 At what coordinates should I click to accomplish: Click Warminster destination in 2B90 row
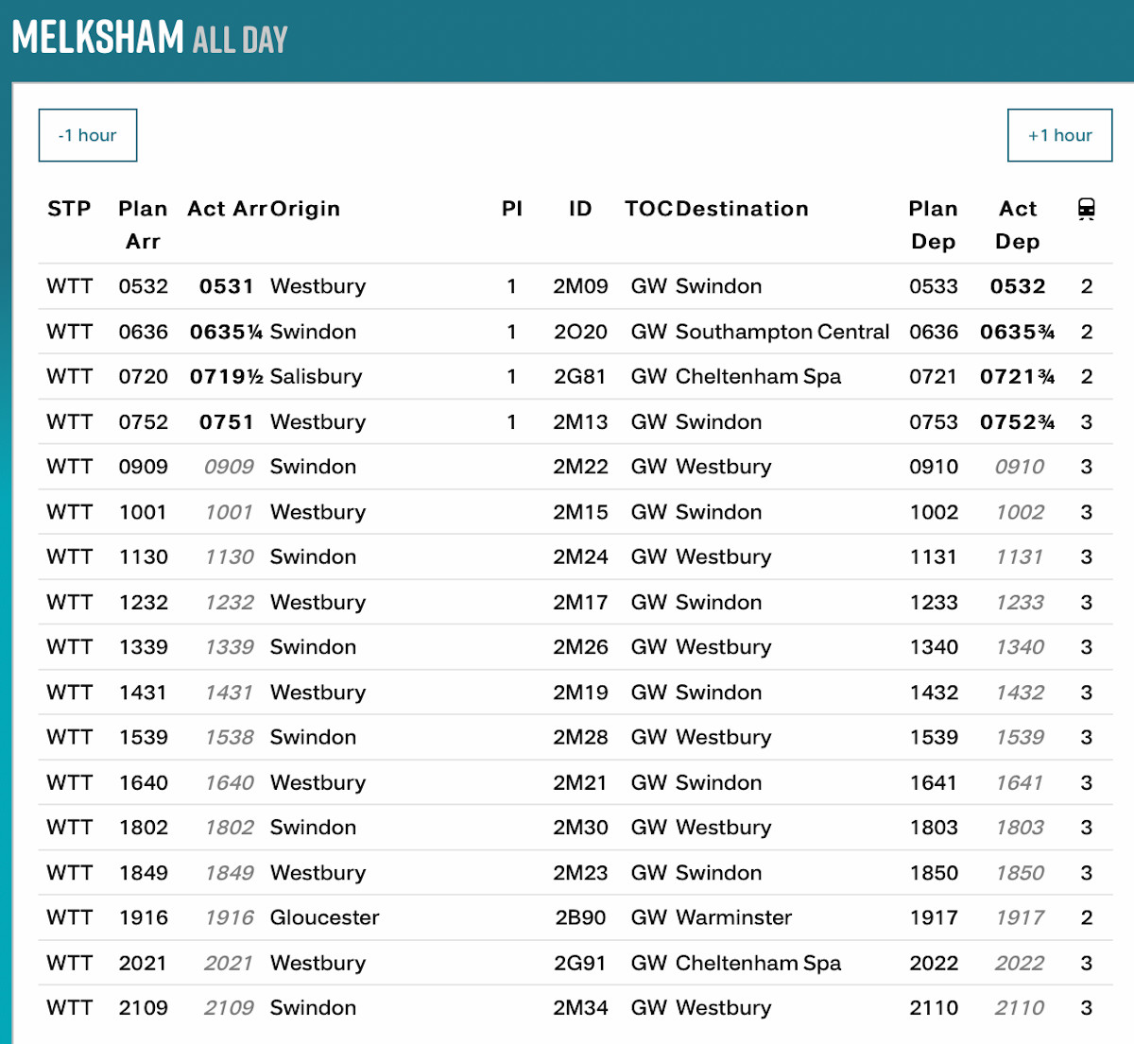click(x=733, y=917)
